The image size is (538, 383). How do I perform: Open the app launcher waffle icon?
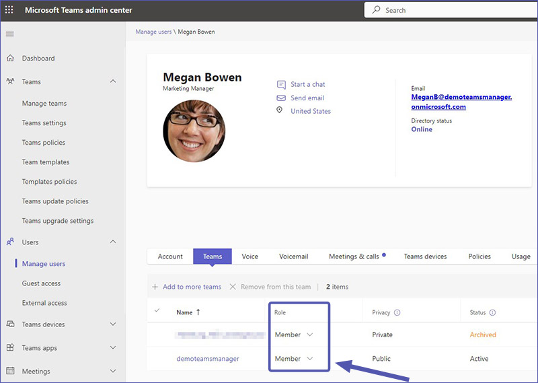[x=9, y=10]
